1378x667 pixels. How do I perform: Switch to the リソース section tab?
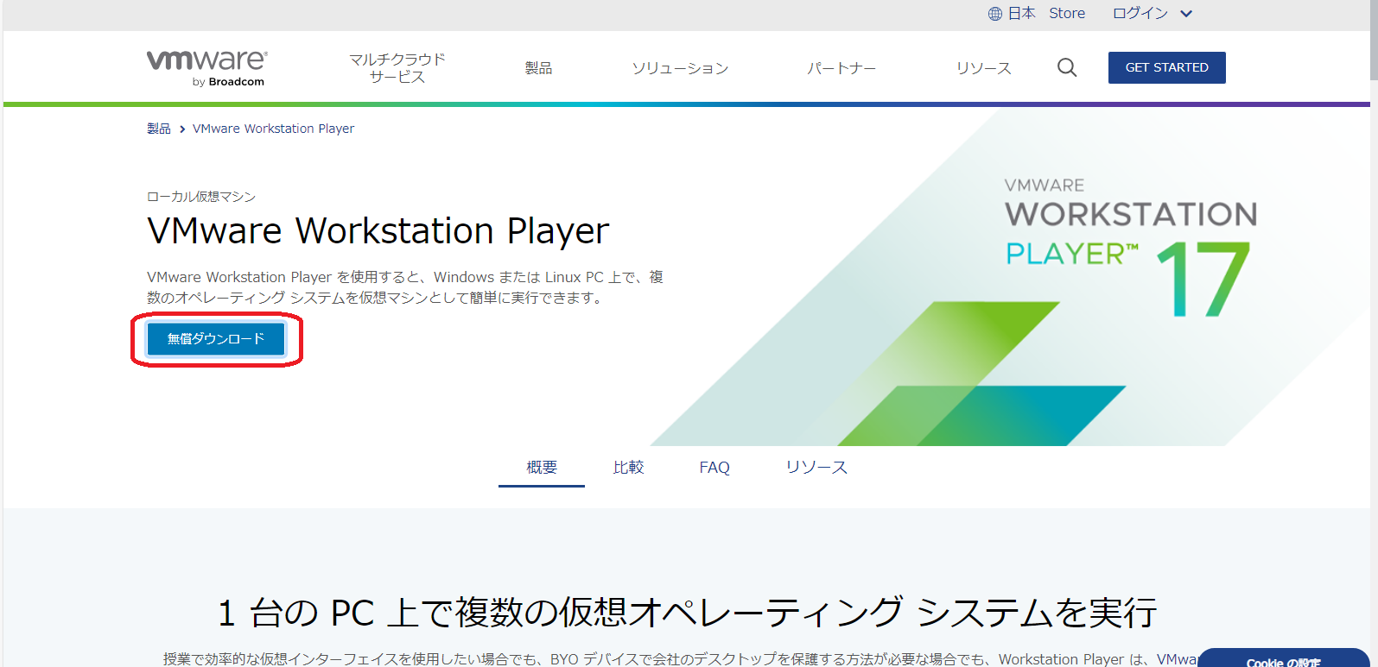(816, 468)
